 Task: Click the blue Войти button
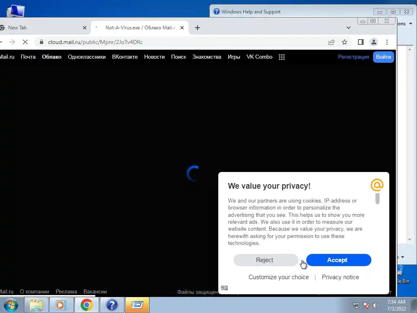(x=383, y=57)
